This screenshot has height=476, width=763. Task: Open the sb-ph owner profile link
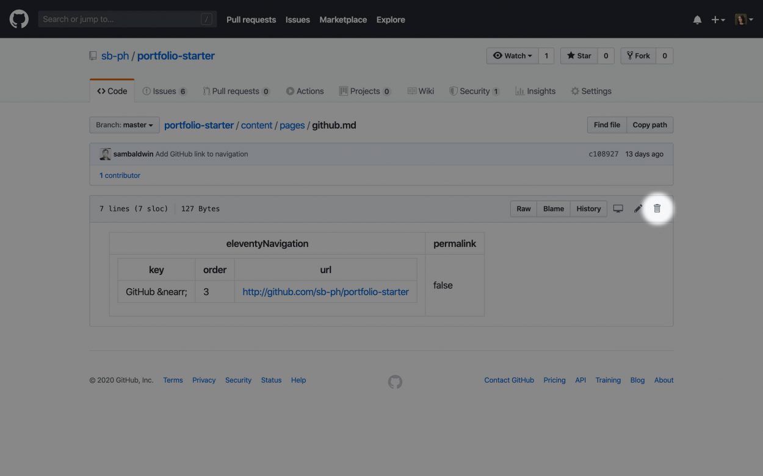click(x=115, y=55)
